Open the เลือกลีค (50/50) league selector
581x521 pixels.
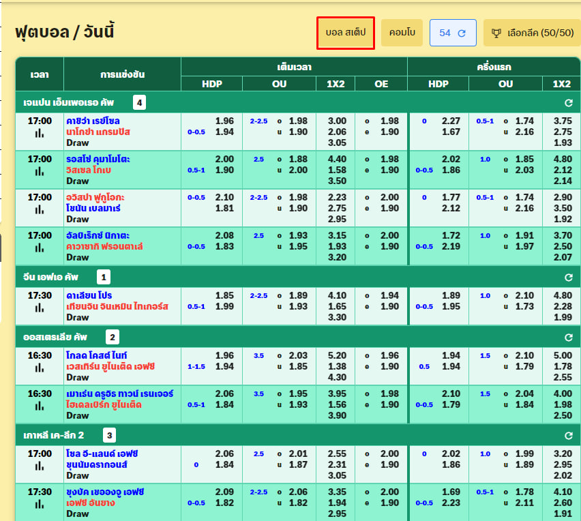(x=533, y=33)
